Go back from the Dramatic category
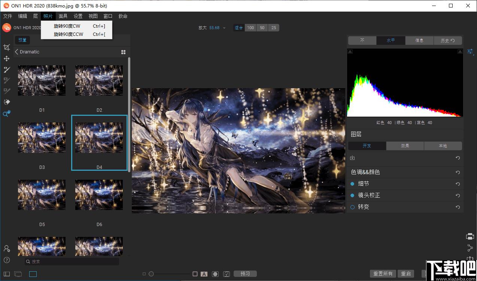The width and height of the screenshot is (477, 281). point(16,52)
